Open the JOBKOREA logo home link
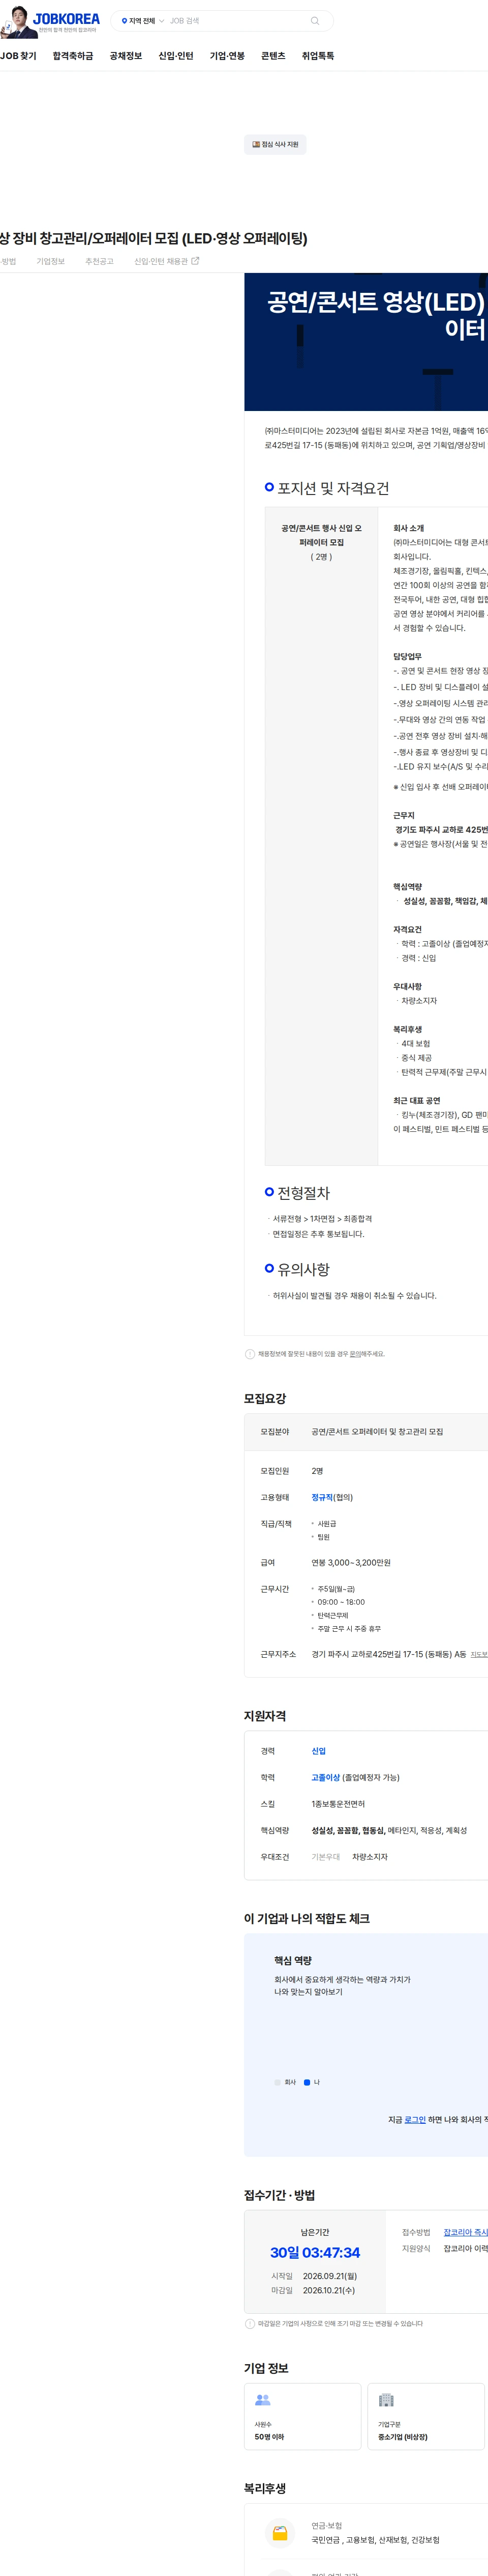The width and height of the screenshot is (488, 2576). click(67, 19)
